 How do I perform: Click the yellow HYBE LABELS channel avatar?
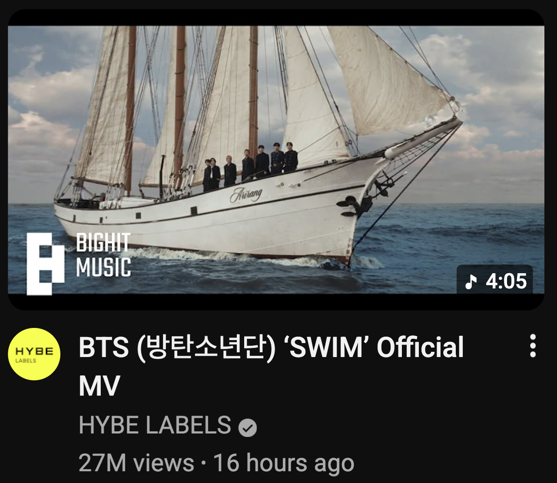(x=34, y=354)
